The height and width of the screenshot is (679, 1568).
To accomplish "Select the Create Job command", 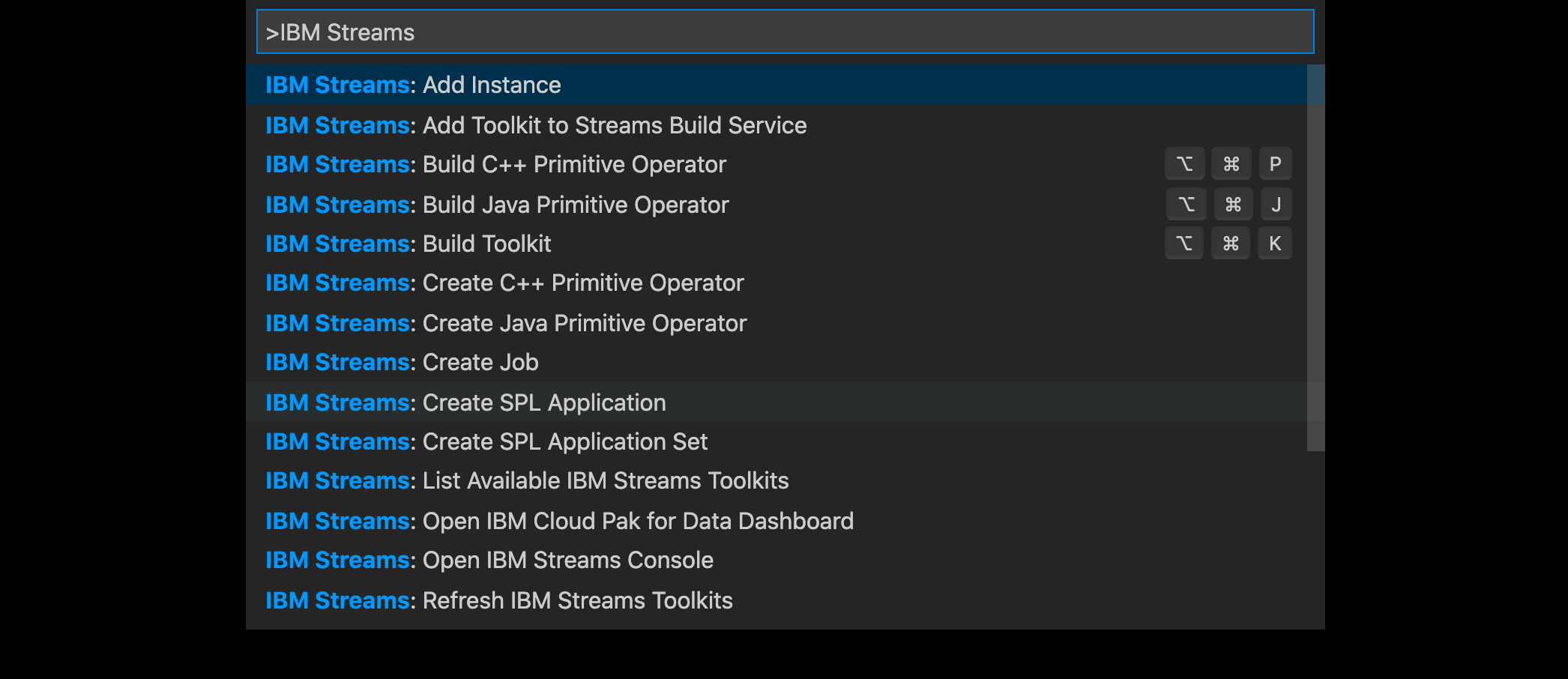I will (x=777, y=363).
